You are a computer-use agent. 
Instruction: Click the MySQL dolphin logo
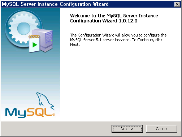[x=45, y=100]
